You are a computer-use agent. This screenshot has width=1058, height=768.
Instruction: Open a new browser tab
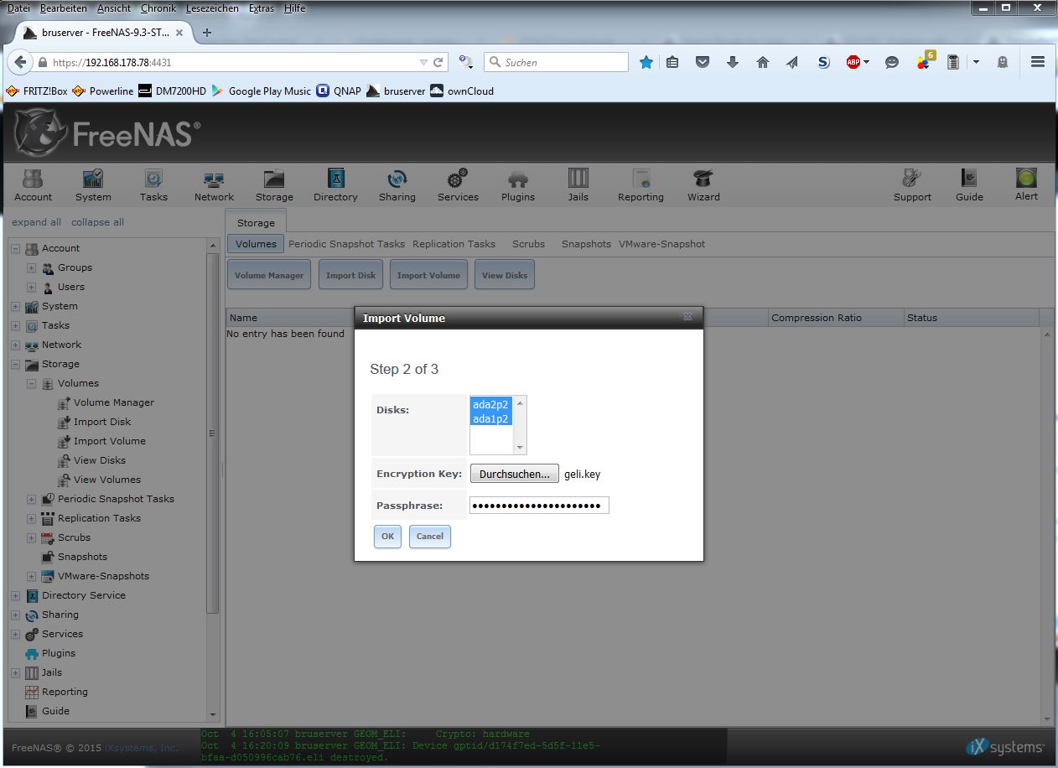(x=207, y=33)
